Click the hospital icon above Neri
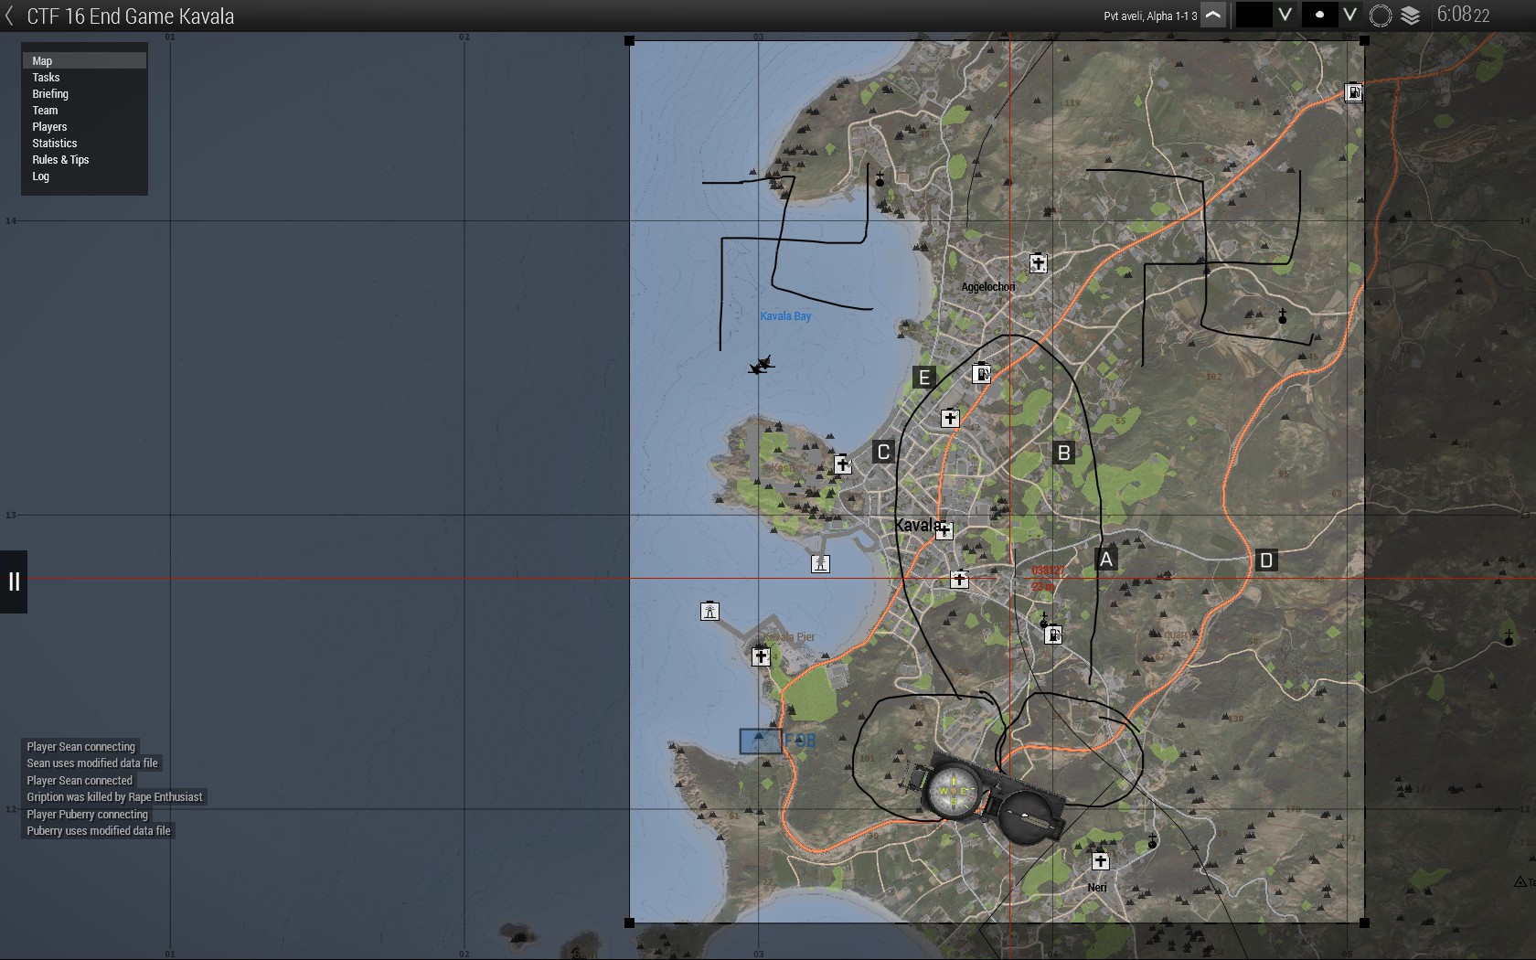The height and width of the screenshot is (960, 1536). [x=1100, y=861]
